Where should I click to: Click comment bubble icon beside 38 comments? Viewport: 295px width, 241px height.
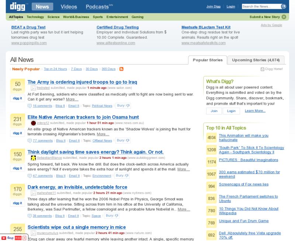(29, 216)
